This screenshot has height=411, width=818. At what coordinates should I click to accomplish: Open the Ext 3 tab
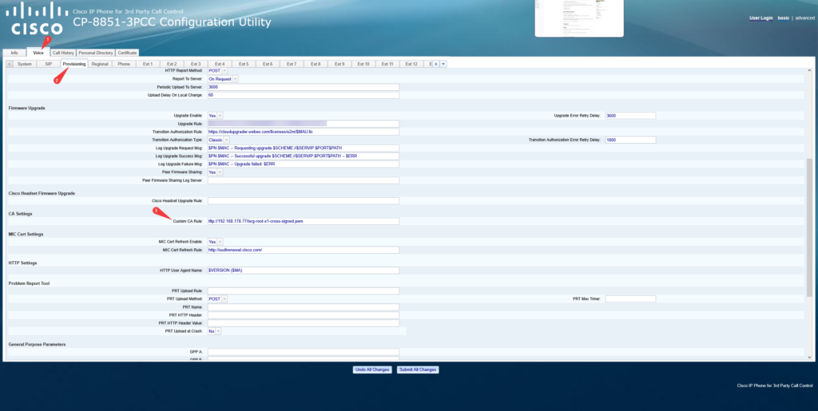(x=196, y=64)
